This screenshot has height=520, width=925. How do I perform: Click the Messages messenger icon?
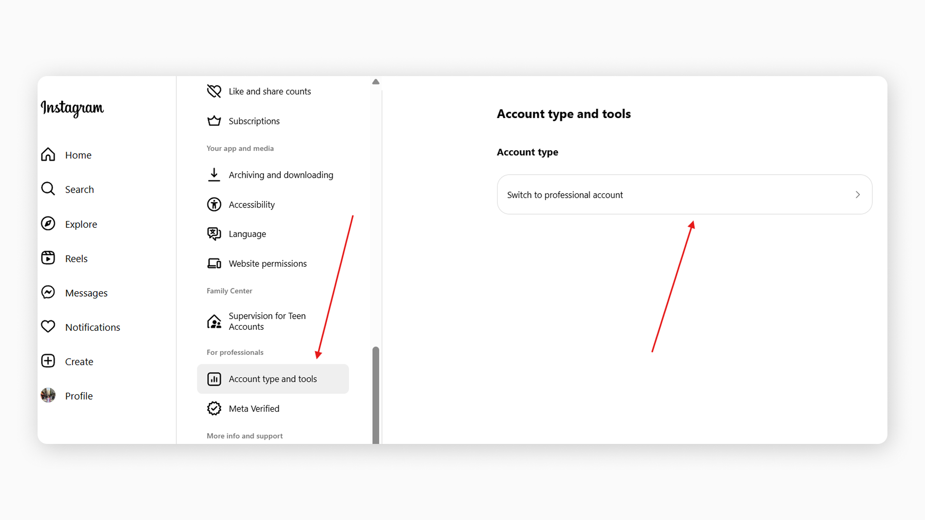pos(48,292)
